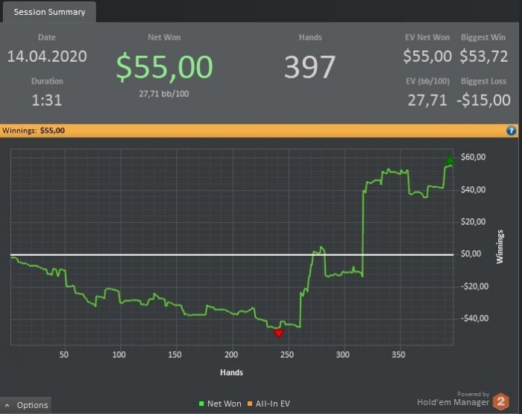This screenshot has height=414, width=522.
Task: Click the blue help question mark icon
Action: pyautogui.click(x=511, y=131)
